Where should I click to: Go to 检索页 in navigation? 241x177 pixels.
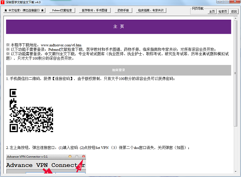point(223,12)
